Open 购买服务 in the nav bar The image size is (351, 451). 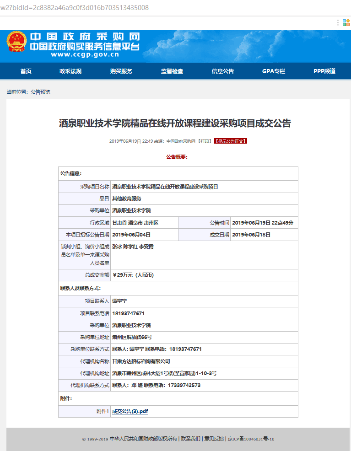(x=121, y=71)
